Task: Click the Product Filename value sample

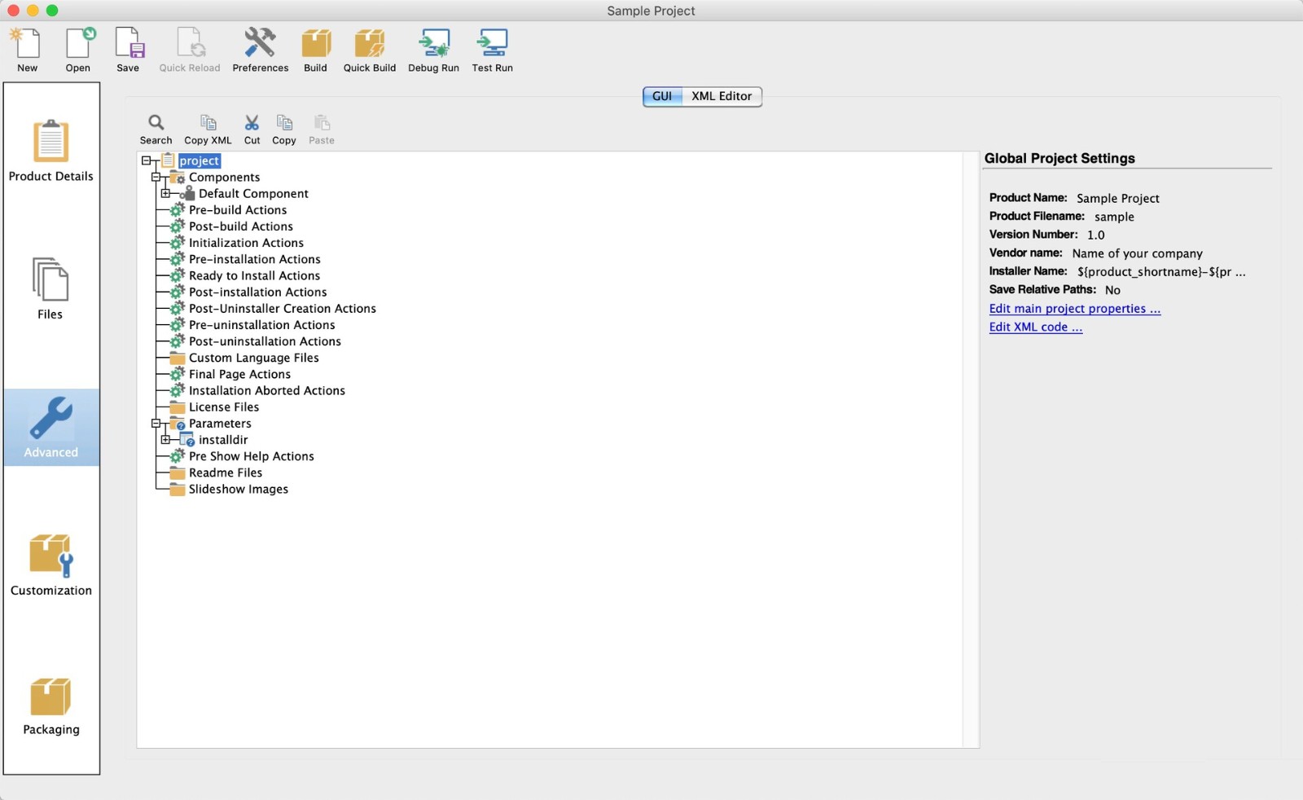Action: [x=1114, y=217]
